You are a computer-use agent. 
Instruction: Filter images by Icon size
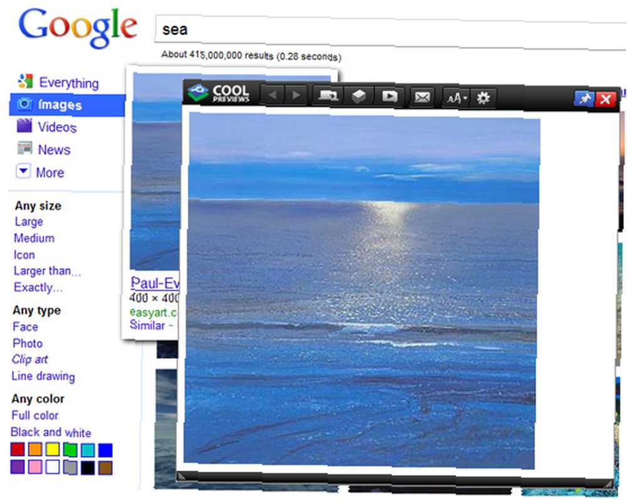tap(24, 255)
